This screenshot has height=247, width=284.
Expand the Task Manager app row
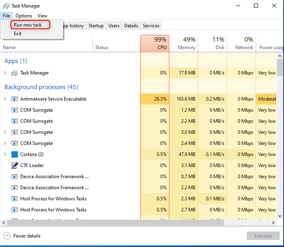coord(5,73)
